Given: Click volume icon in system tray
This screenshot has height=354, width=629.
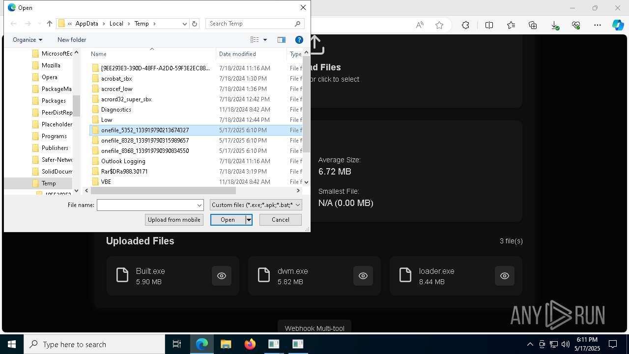Looking at the screenshot, I should (565, 344).
